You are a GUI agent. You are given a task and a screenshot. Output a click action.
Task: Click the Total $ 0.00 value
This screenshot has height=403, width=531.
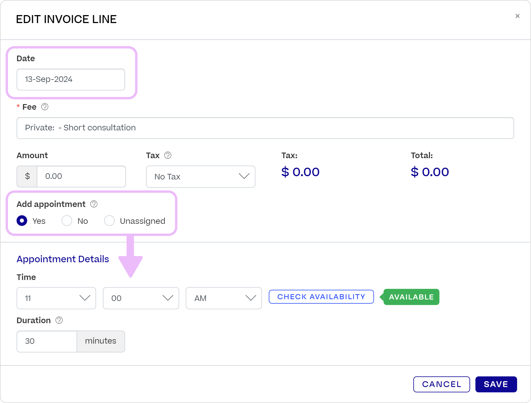tap(430, 172)
